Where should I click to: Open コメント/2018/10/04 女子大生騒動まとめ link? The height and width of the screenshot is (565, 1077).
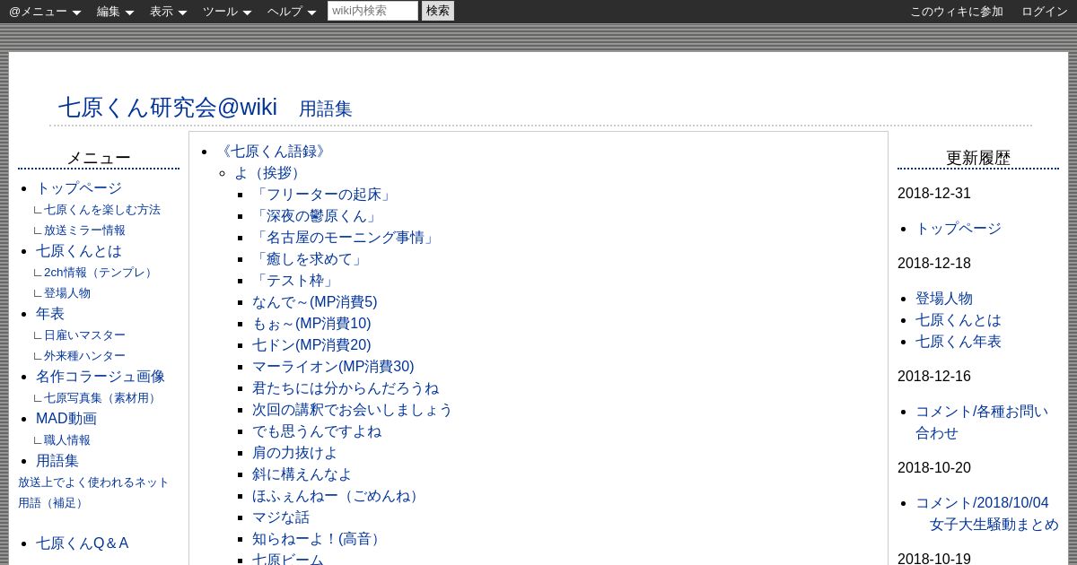[x=987, y=514]
